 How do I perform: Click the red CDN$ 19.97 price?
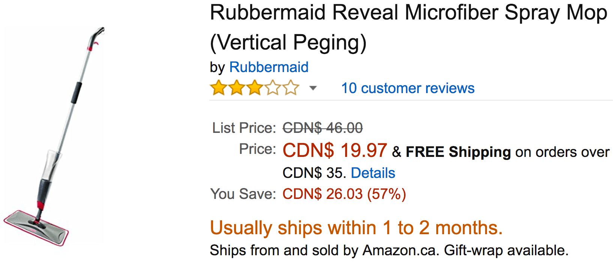[x=335, y=151]
